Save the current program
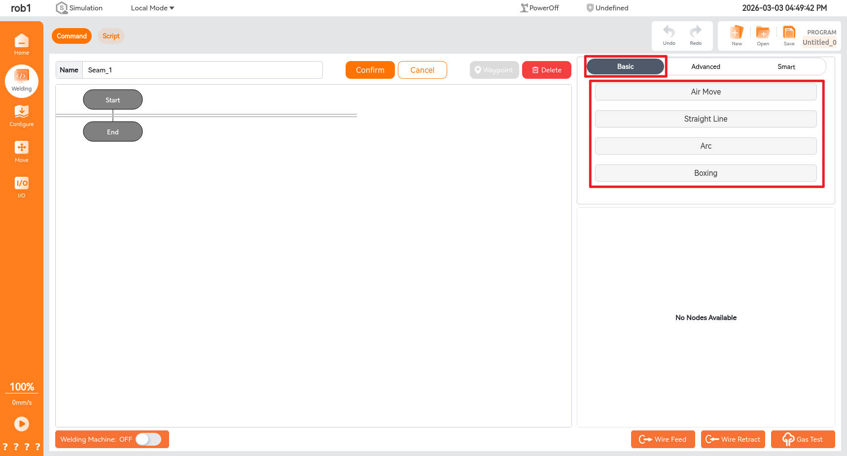This screenshot has height=456, width=847. (789, 35)
